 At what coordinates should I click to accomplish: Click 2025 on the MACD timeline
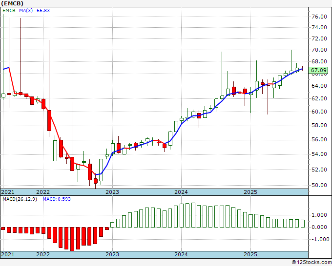250,254
